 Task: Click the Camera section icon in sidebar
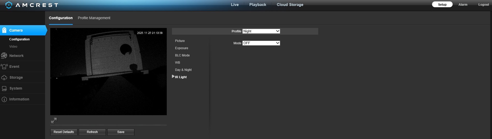(x=4, y=30)
